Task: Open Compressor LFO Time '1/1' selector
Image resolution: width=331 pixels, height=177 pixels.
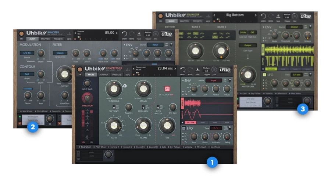Action: 216,128
